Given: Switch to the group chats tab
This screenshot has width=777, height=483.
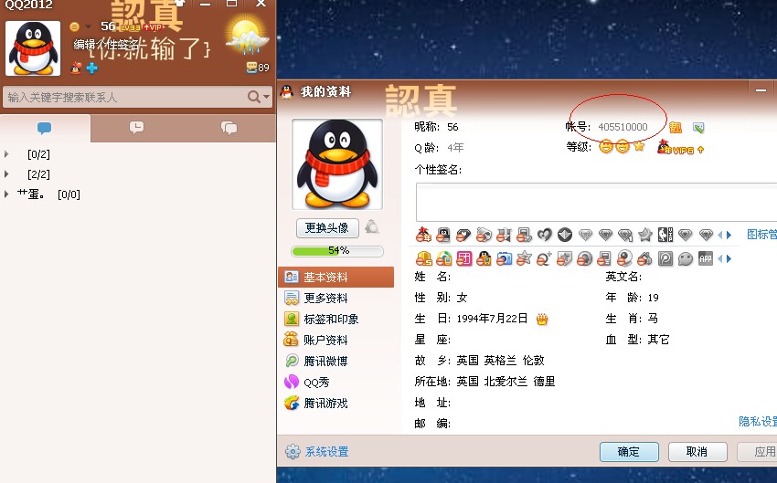Looking at the screenshot, I should coord(229,128).
